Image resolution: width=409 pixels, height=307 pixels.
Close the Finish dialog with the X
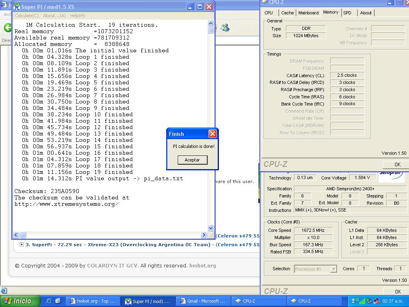tap(212, 134)
